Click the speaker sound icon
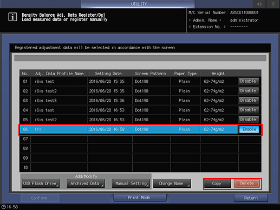280x210 pixels. pos(259,4)
